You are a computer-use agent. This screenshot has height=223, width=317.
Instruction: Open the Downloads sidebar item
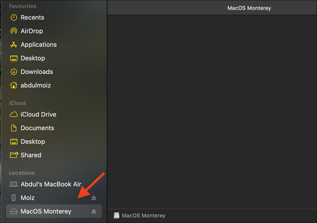(x=36, y=72)
